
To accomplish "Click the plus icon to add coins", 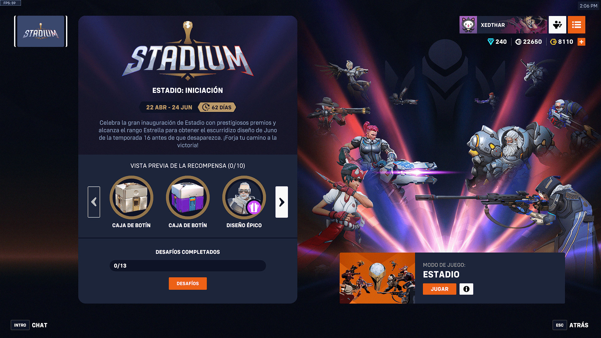I will click(x=581, y=42).
